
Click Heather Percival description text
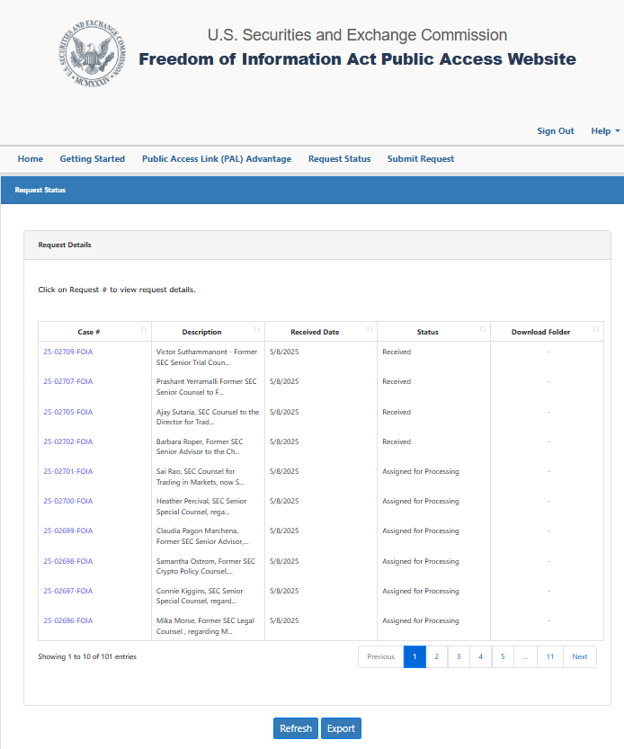(201, 506)
